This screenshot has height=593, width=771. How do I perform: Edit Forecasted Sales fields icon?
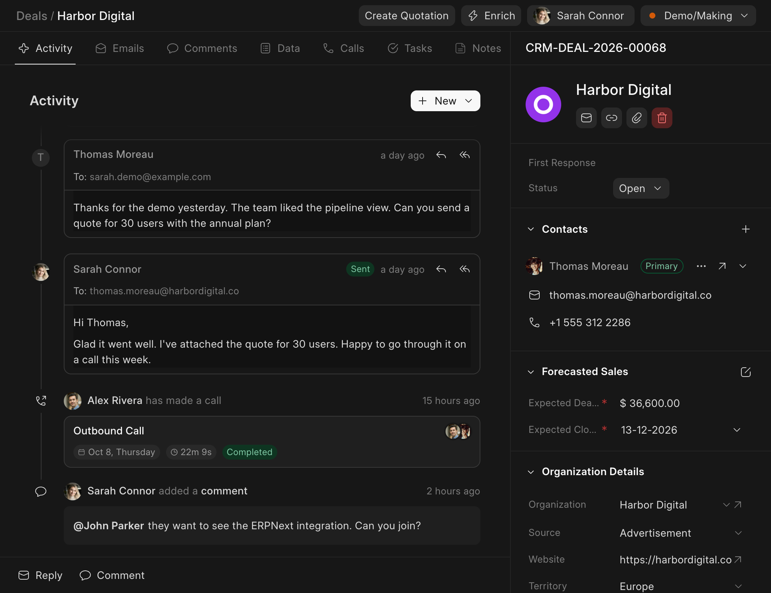pyautogui.click(x=746, y=372)
